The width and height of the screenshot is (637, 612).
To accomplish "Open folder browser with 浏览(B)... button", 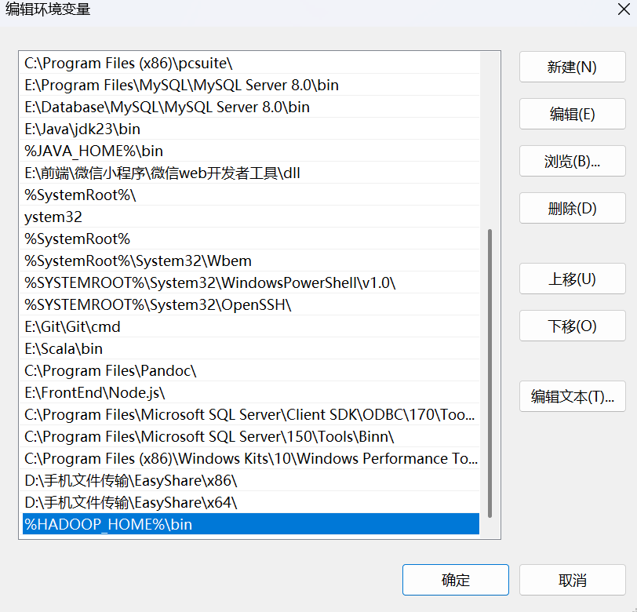I will coord(572,162).
